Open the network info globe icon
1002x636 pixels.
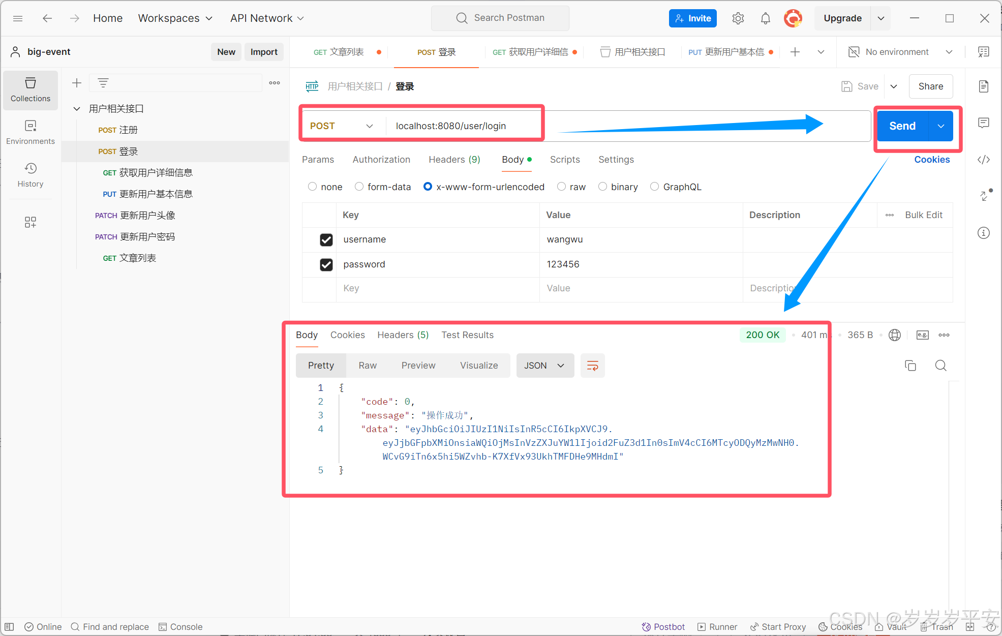895,335
